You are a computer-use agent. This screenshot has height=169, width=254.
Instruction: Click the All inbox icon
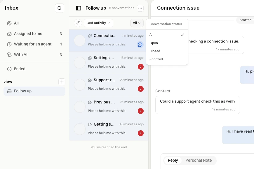tap(9, 23)
